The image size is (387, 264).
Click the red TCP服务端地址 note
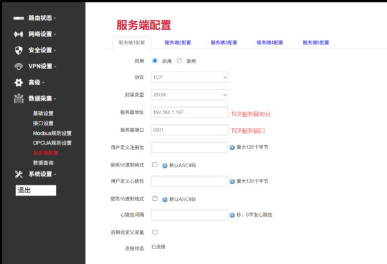[251, 114]
